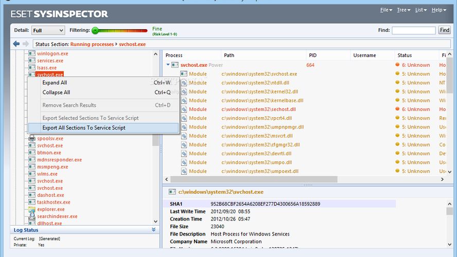Open the Tree menu
Image resolution: width=457 pixels, height=257 pixels.
[x=403, y=10]
